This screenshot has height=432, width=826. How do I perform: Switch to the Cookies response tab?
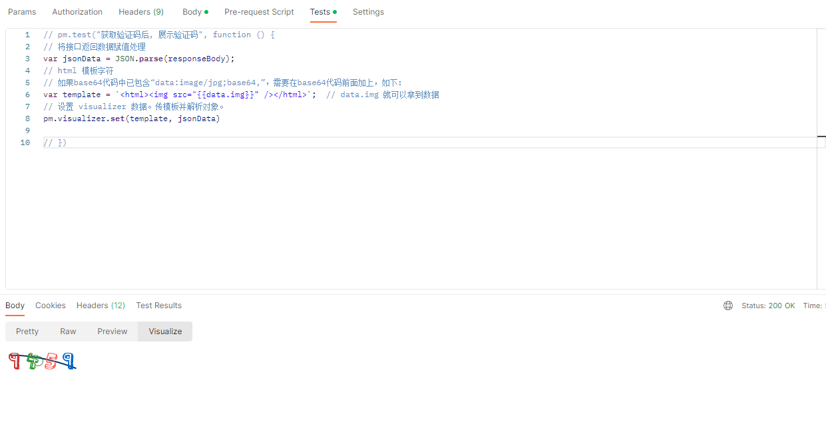(50, 305)
